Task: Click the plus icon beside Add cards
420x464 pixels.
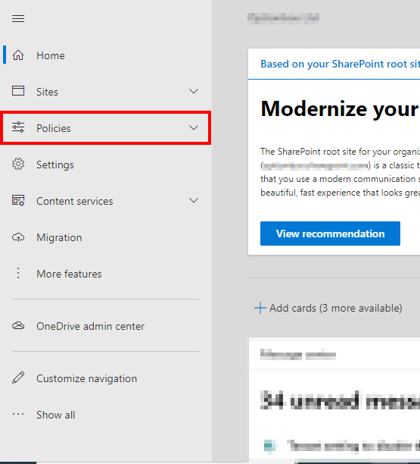Action: coord(260,308)
